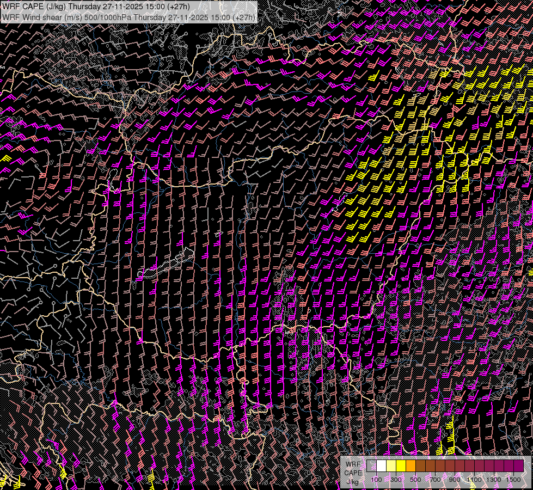Screen dimensions: 533x490
Task: Click the 1300 legend tick label
Action: (x=494, y=480)
